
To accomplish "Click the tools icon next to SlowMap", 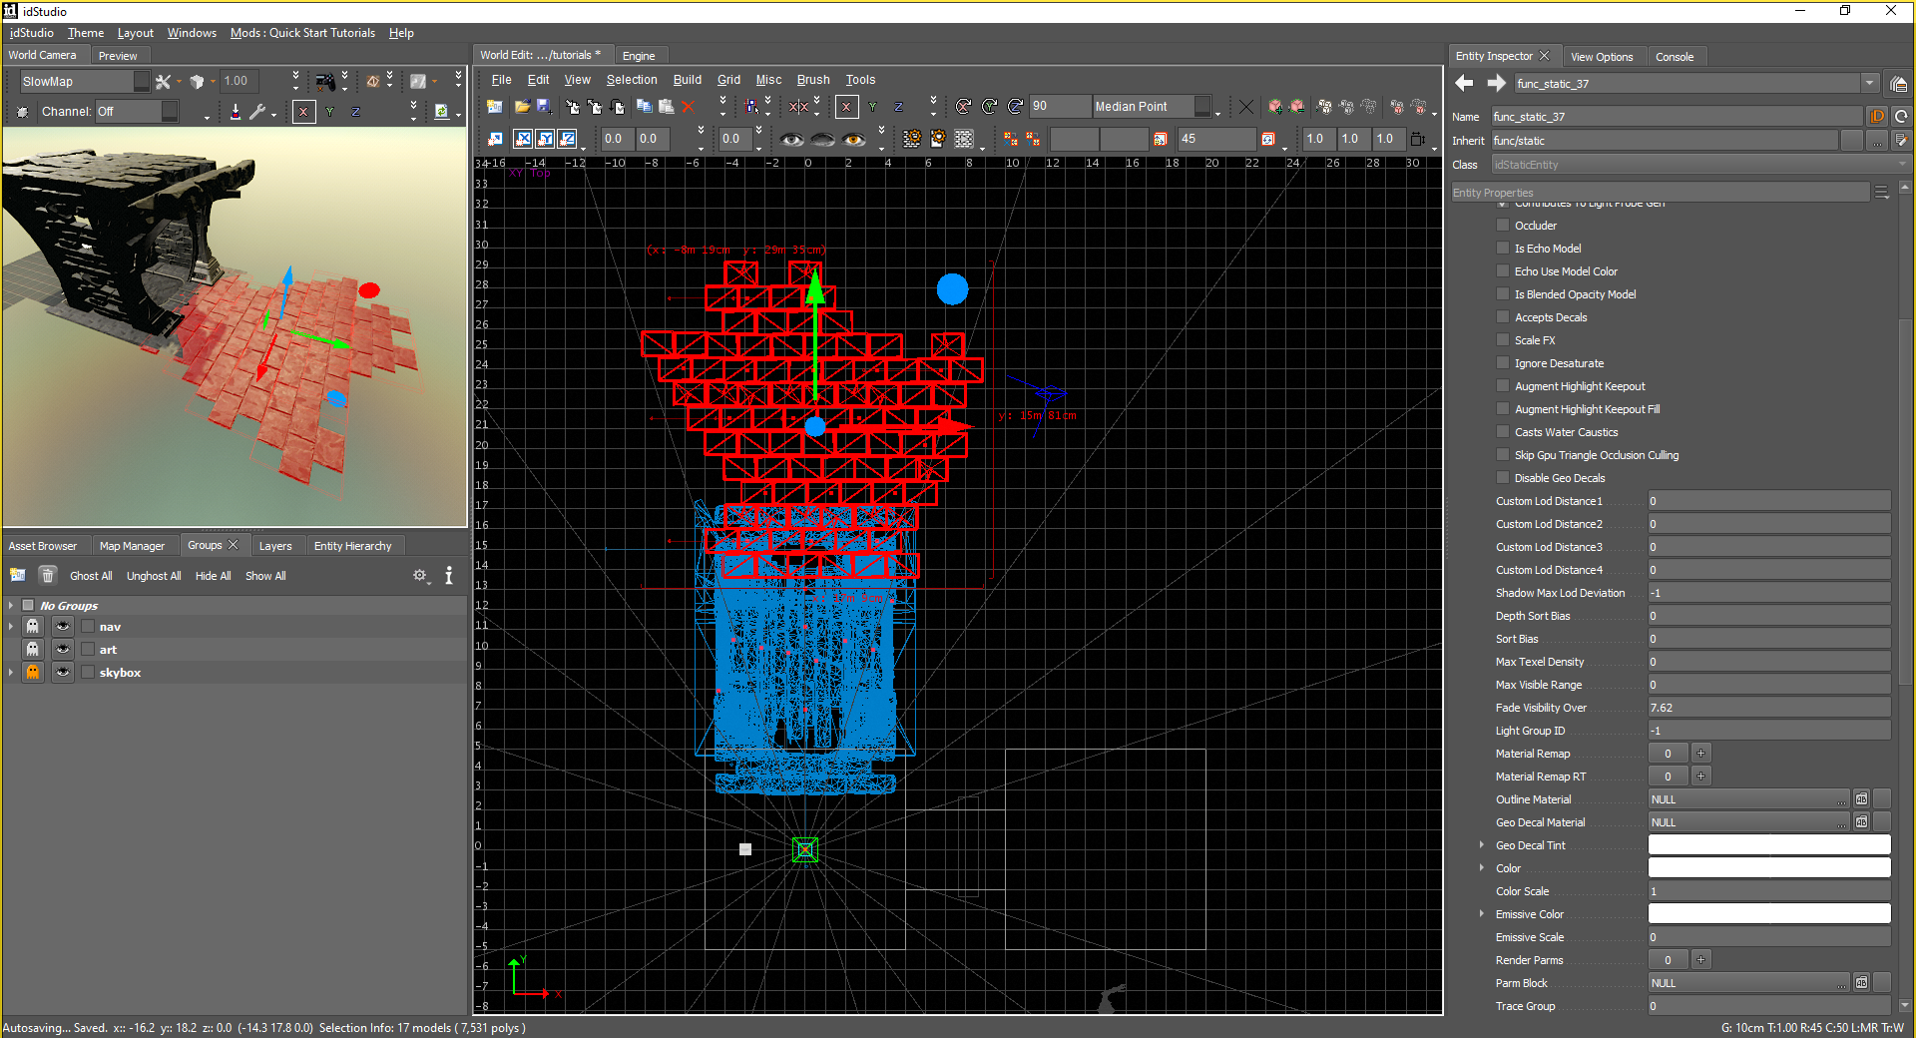I will [x=163, y=82].
